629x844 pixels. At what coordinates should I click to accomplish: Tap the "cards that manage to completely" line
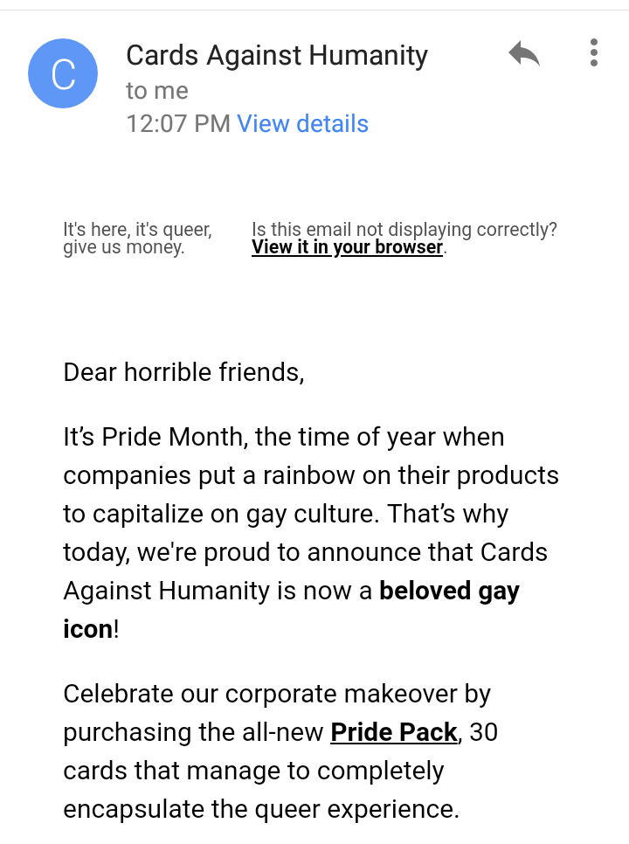click(x=253, y=771)
